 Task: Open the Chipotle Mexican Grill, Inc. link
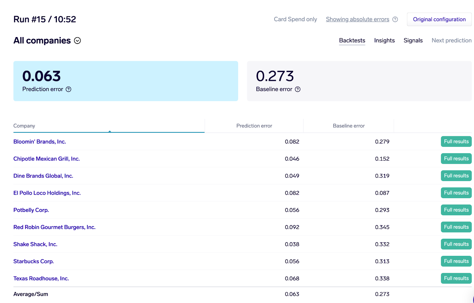pyautogui.click(x=47, y=159)
